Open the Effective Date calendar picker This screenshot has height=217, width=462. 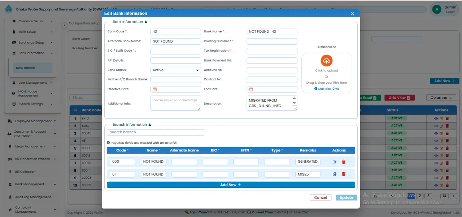pyautogui.click(x=155, y=89)
